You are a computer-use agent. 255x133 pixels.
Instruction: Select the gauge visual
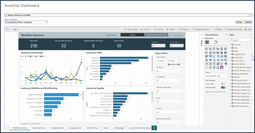pyautogui.click(x=218, y=60)
